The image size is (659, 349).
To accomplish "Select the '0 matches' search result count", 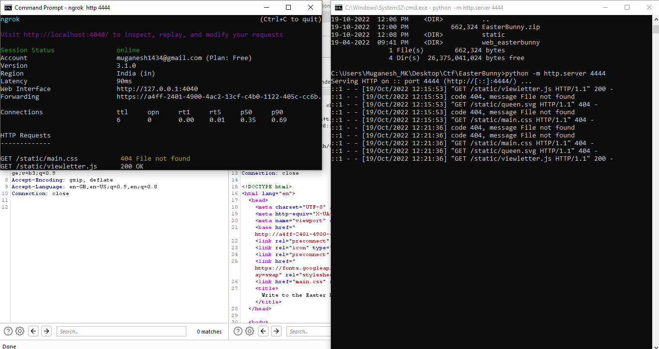I will tap(209, 332).
